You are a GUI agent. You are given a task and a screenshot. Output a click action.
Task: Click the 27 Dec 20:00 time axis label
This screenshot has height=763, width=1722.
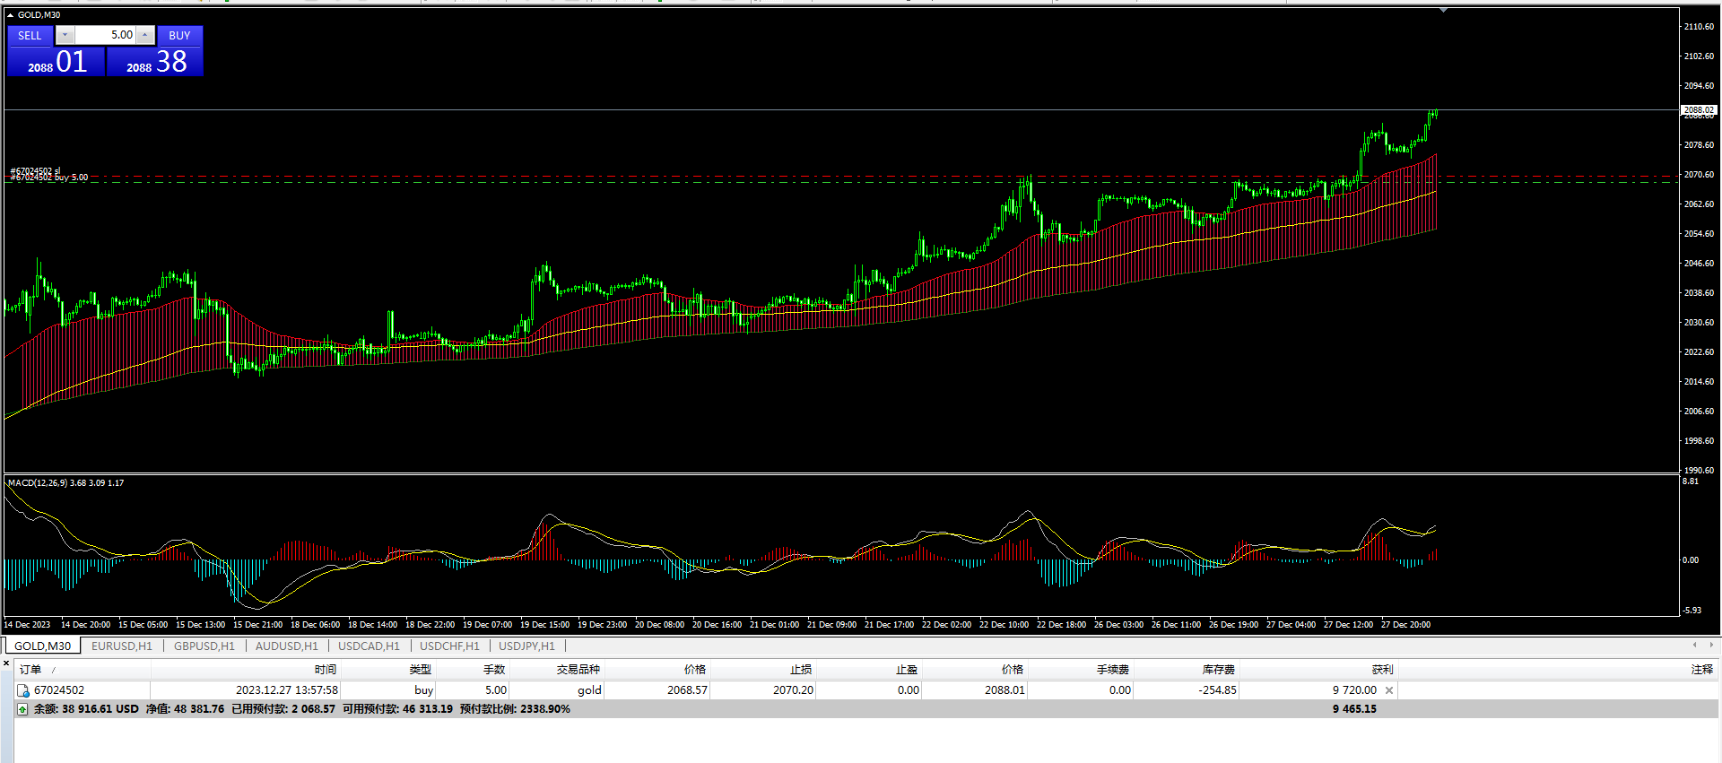[1405, 625]
